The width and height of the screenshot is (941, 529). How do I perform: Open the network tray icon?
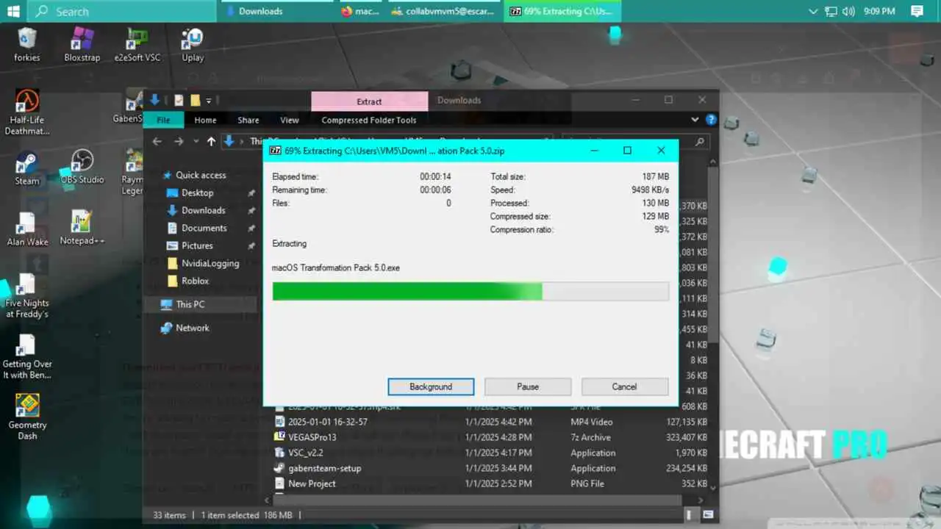pyautogui.click(x=831, y=11)
